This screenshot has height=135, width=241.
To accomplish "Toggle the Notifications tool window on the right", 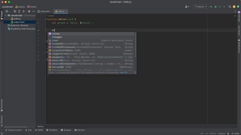I will coord(239,46).
